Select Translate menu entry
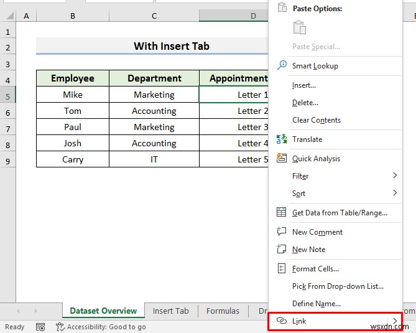Image resolution: width=416 pixels, height=333 pixels. [335, 139]
